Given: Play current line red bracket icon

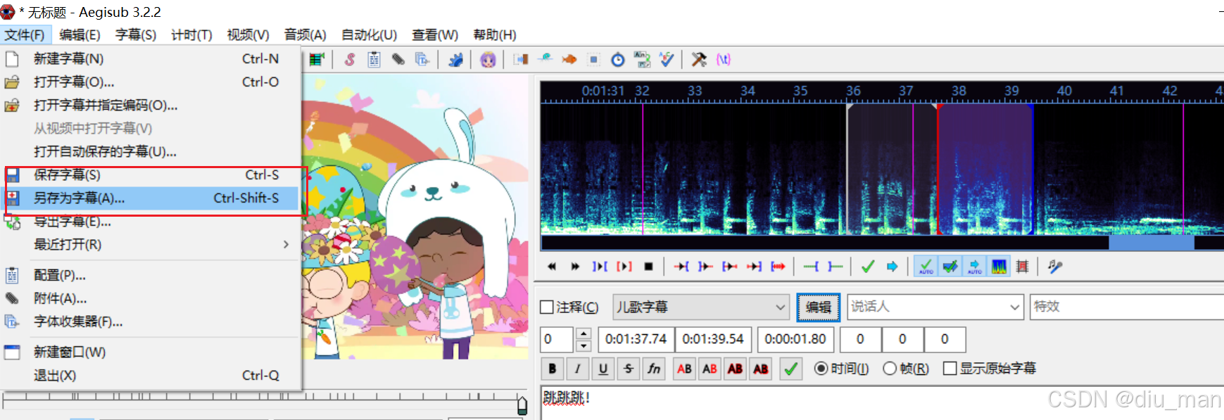Looking at the screenshot, I should coord(624,267).
